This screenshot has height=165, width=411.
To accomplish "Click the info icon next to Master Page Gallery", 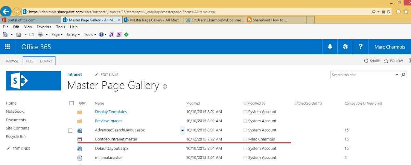I will pos(165,87).
